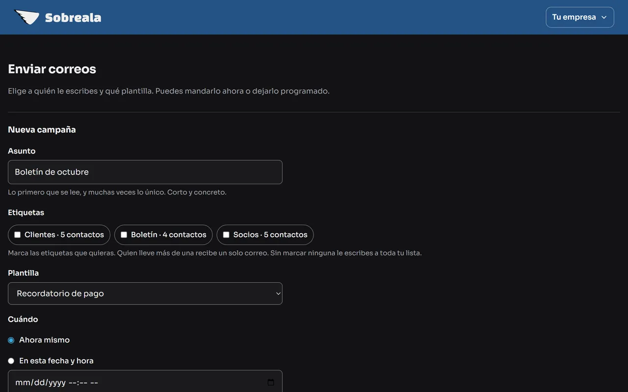
Task: Click the Socios tag pill label
Action: 270,235
